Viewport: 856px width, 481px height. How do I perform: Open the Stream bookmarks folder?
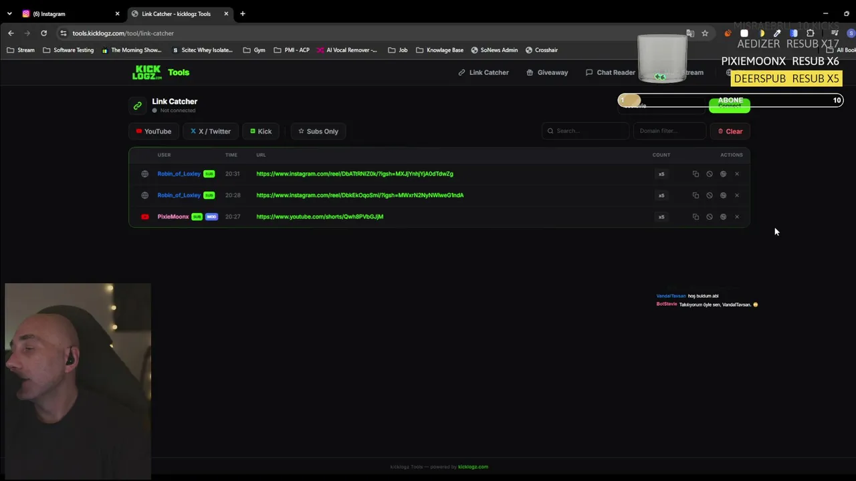tap(21, 50)
